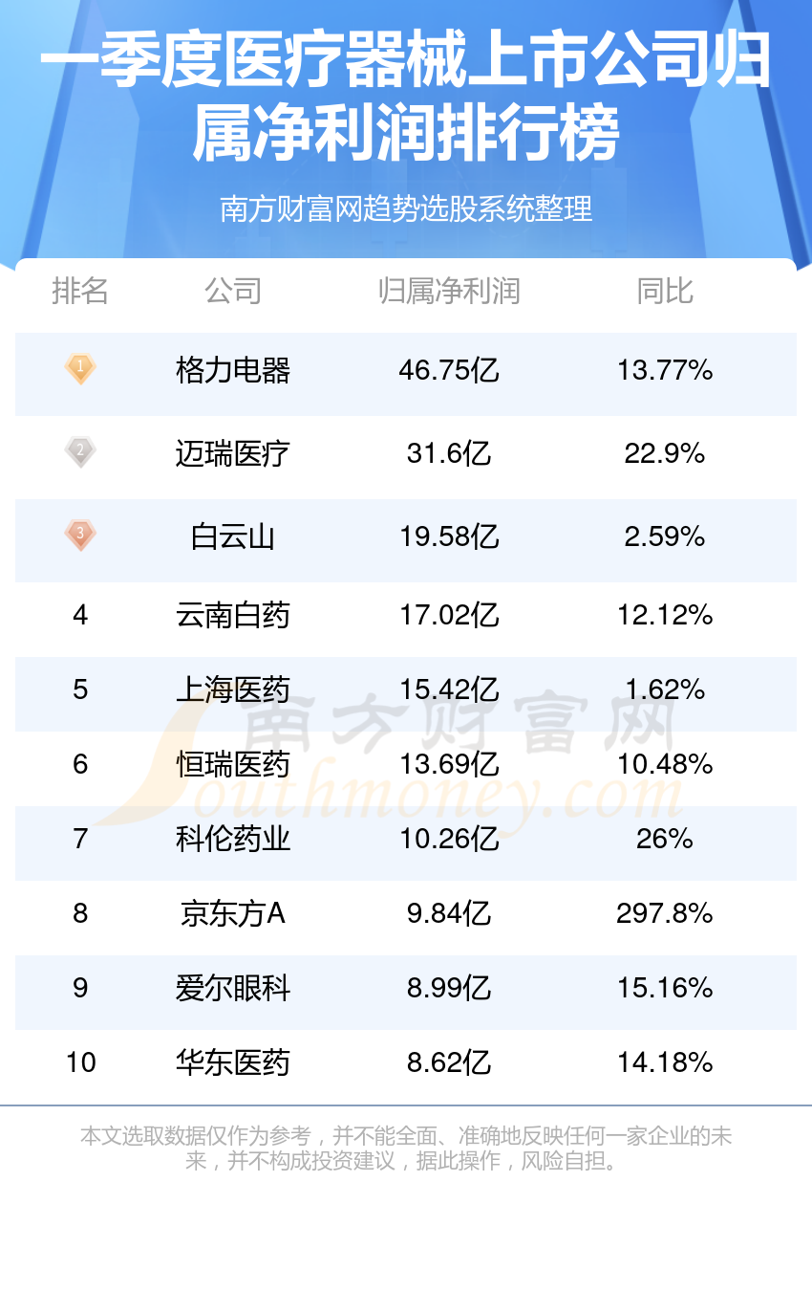Select the 公司 column header
The image size is (812, 1291).
click(x=233, y=291)
